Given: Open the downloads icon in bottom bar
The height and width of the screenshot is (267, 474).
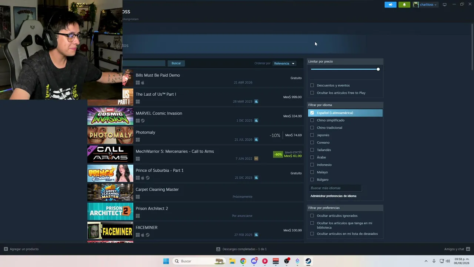Looking at the screenshot, I should point(218,249).
